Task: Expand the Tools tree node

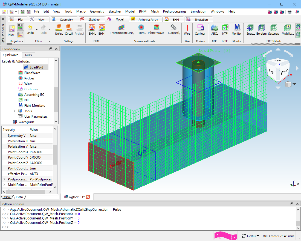Action: [15, 111]
